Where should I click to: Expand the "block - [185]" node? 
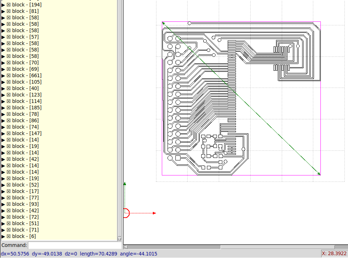[x=3, y=107]
